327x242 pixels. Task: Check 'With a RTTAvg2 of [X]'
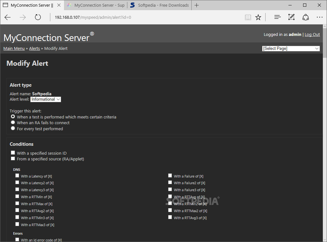17,210
